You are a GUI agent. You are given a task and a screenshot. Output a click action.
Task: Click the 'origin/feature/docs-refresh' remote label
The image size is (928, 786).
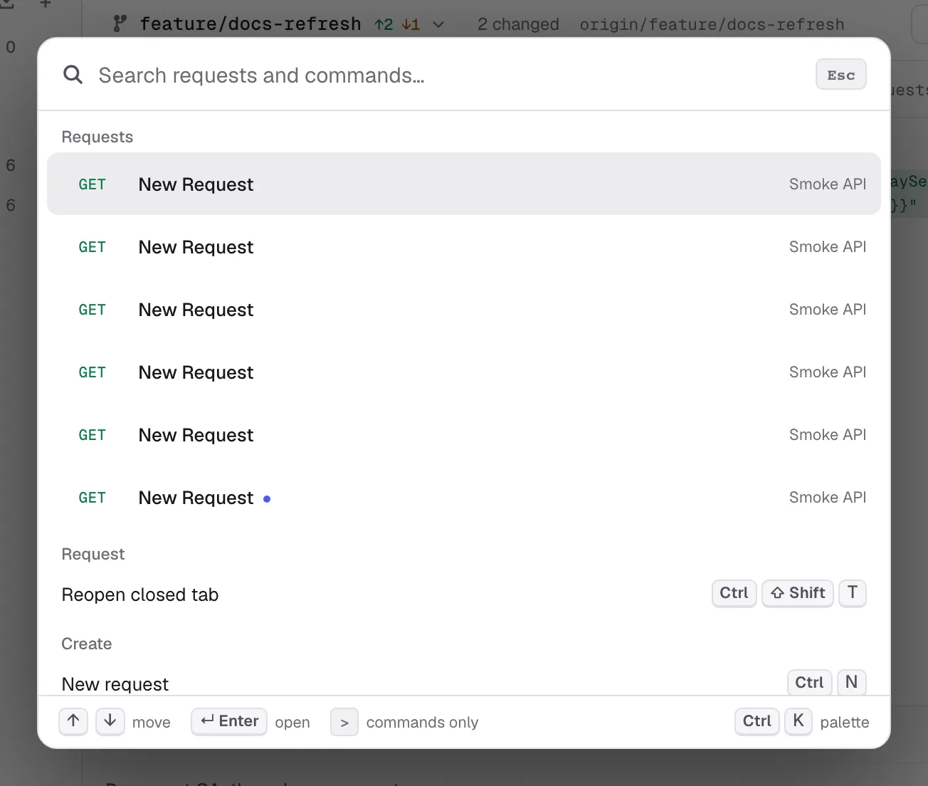tap(712, 24)
